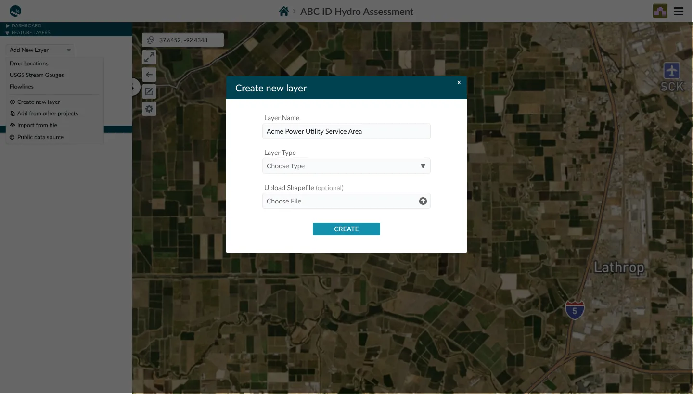Viewport: 693px width, 394px height.
Task: Click the app logo at top left
Action: pos(15,11)
